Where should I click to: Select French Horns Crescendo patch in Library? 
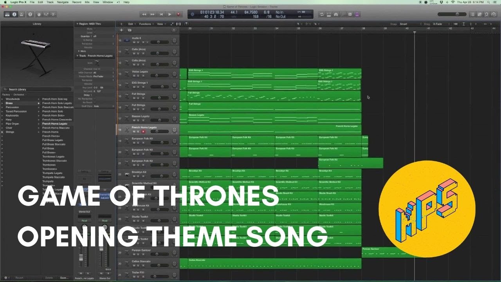pos(57,119)
